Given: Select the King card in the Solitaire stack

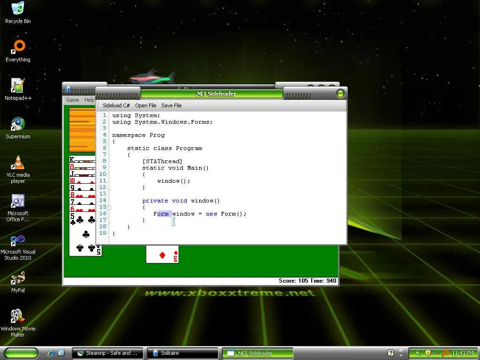Looking at the screenshot, I should click(x=82, y=159).
